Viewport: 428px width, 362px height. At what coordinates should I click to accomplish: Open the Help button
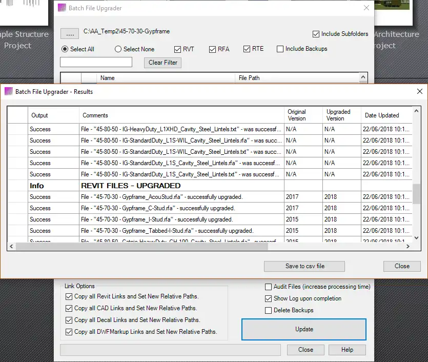coord(347,350)
